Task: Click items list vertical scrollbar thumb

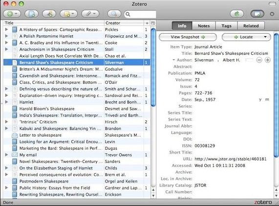Action: pyautogui.click(x=153, y=68)
